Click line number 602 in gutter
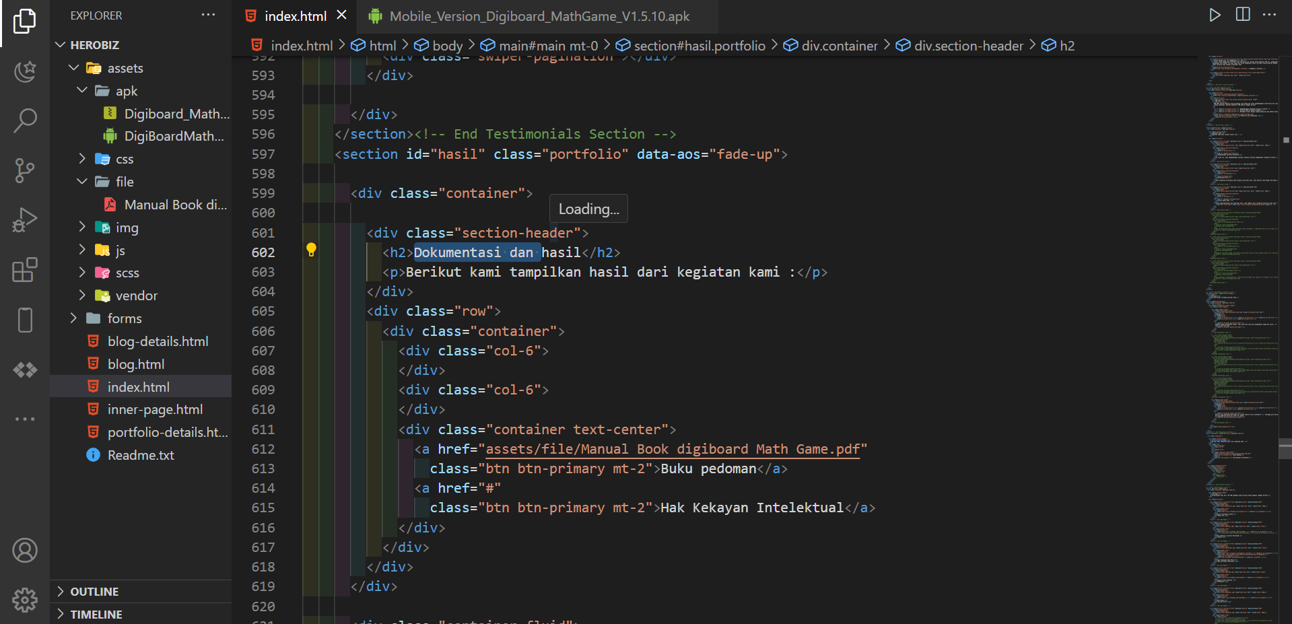The image size is (1292, 624). pos(263,252)
